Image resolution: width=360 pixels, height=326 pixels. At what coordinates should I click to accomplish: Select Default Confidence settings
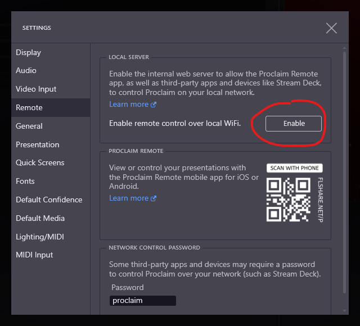click(49, 200)
